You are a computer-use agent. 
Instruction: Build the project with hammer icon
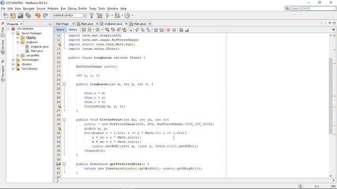[92, 15]
